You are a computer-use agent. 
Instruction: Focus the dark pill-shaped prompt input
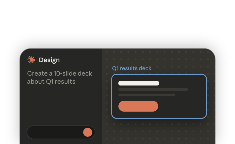[61, 132]
